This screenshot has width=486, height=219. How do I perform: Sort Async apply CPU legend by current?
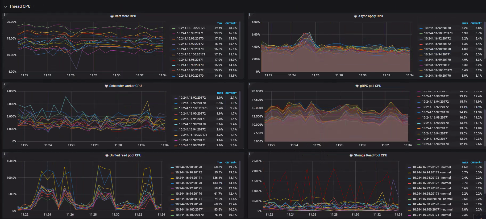click(476, 23)
